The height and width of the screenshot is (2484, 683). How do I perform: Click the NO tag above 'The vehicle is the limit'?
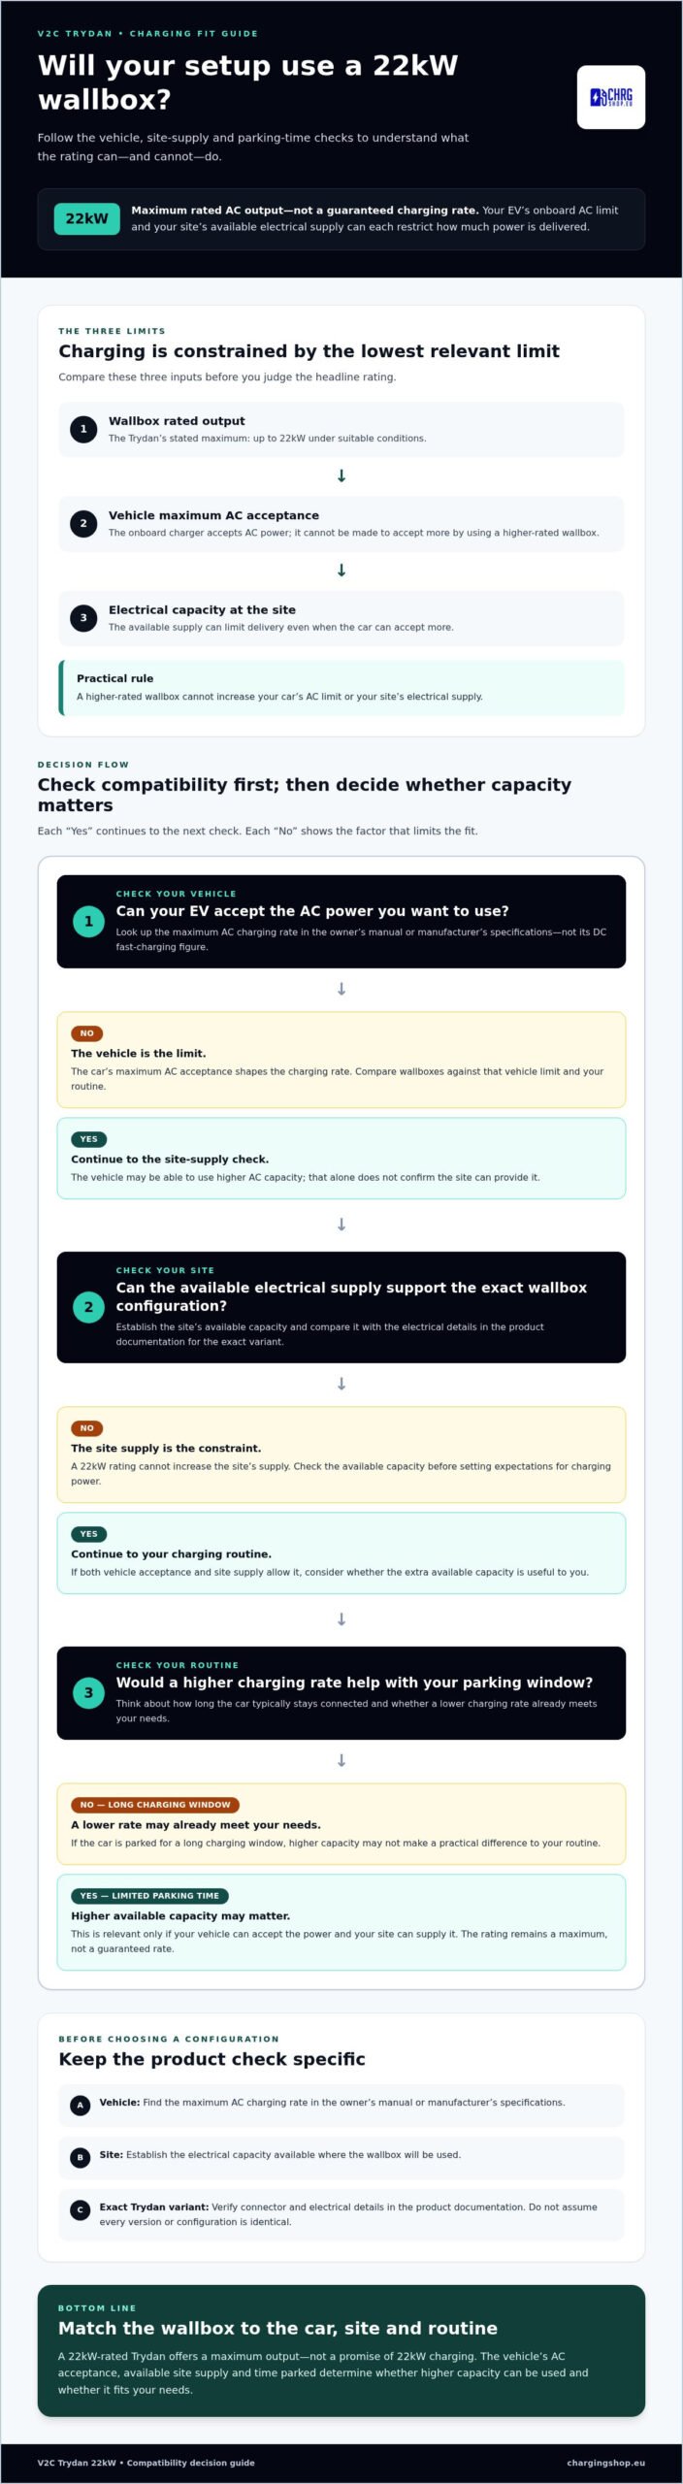click(86, 1033)
